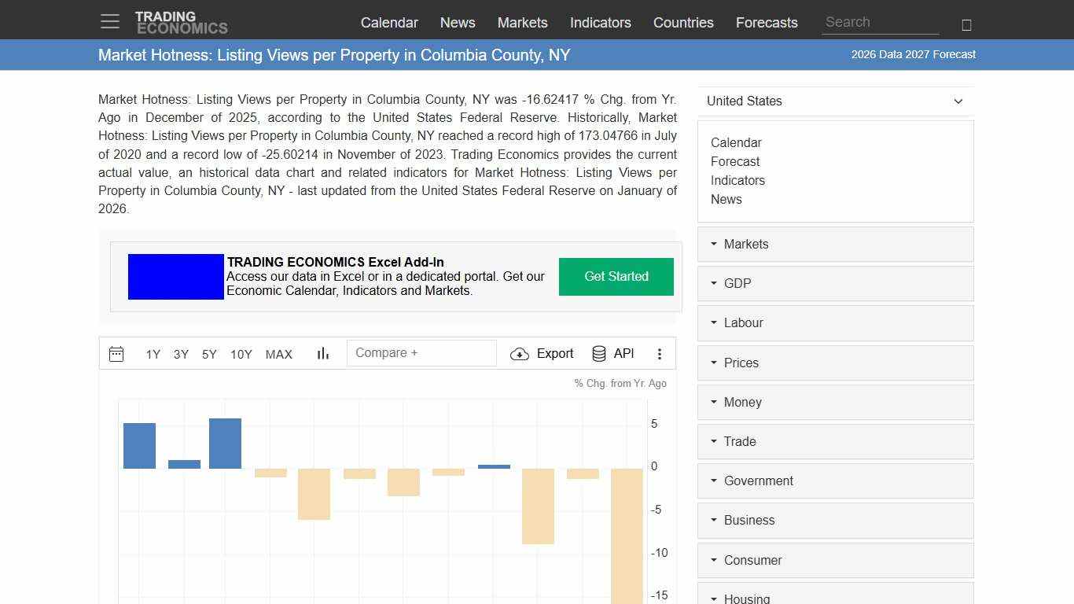1074x604 pixels.
Task: Change the chart type via bar chart icon
Action: [322, 354]
